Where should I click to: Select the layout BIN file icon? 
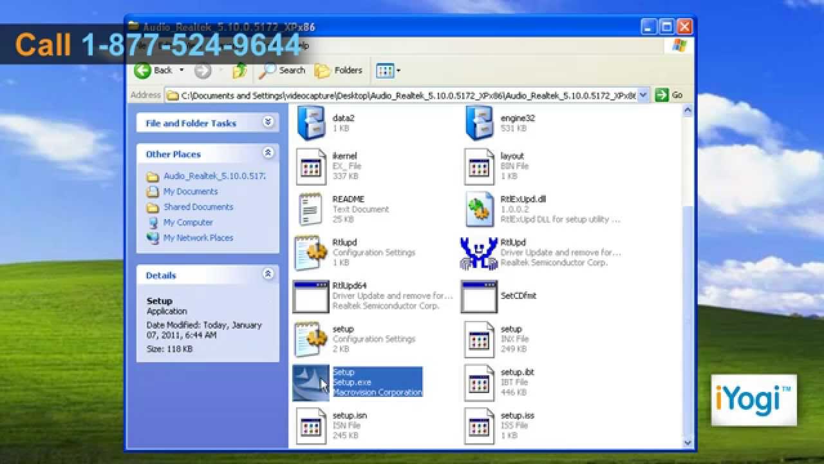tap(479, 166)
